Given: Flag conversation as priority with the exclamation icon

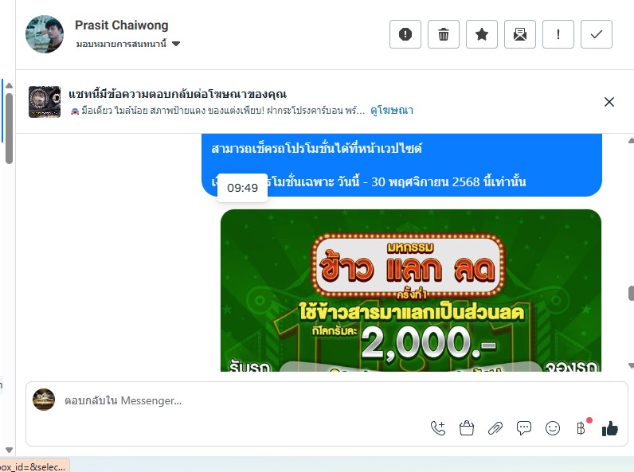Looking at the screenshot, I should pyautogui.click(x=558, y=34).
